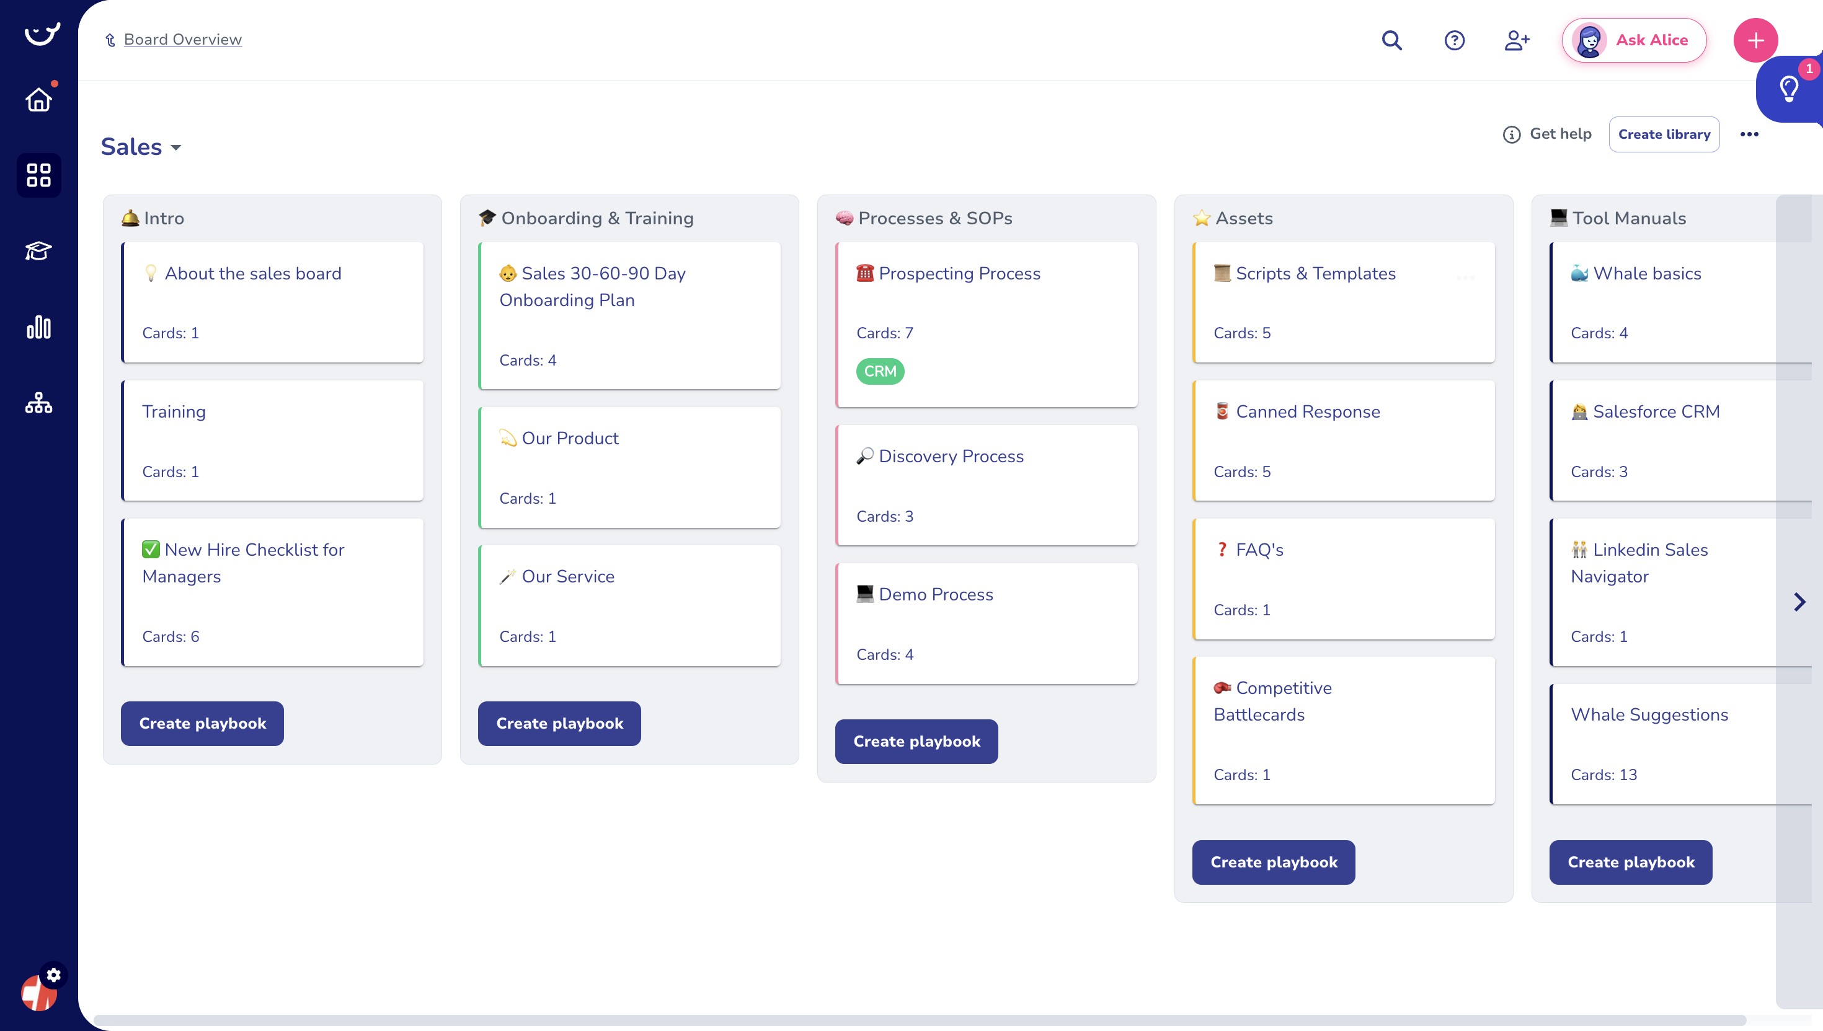Click Create playbook in the Assets column

click(x=1273, y=862)
